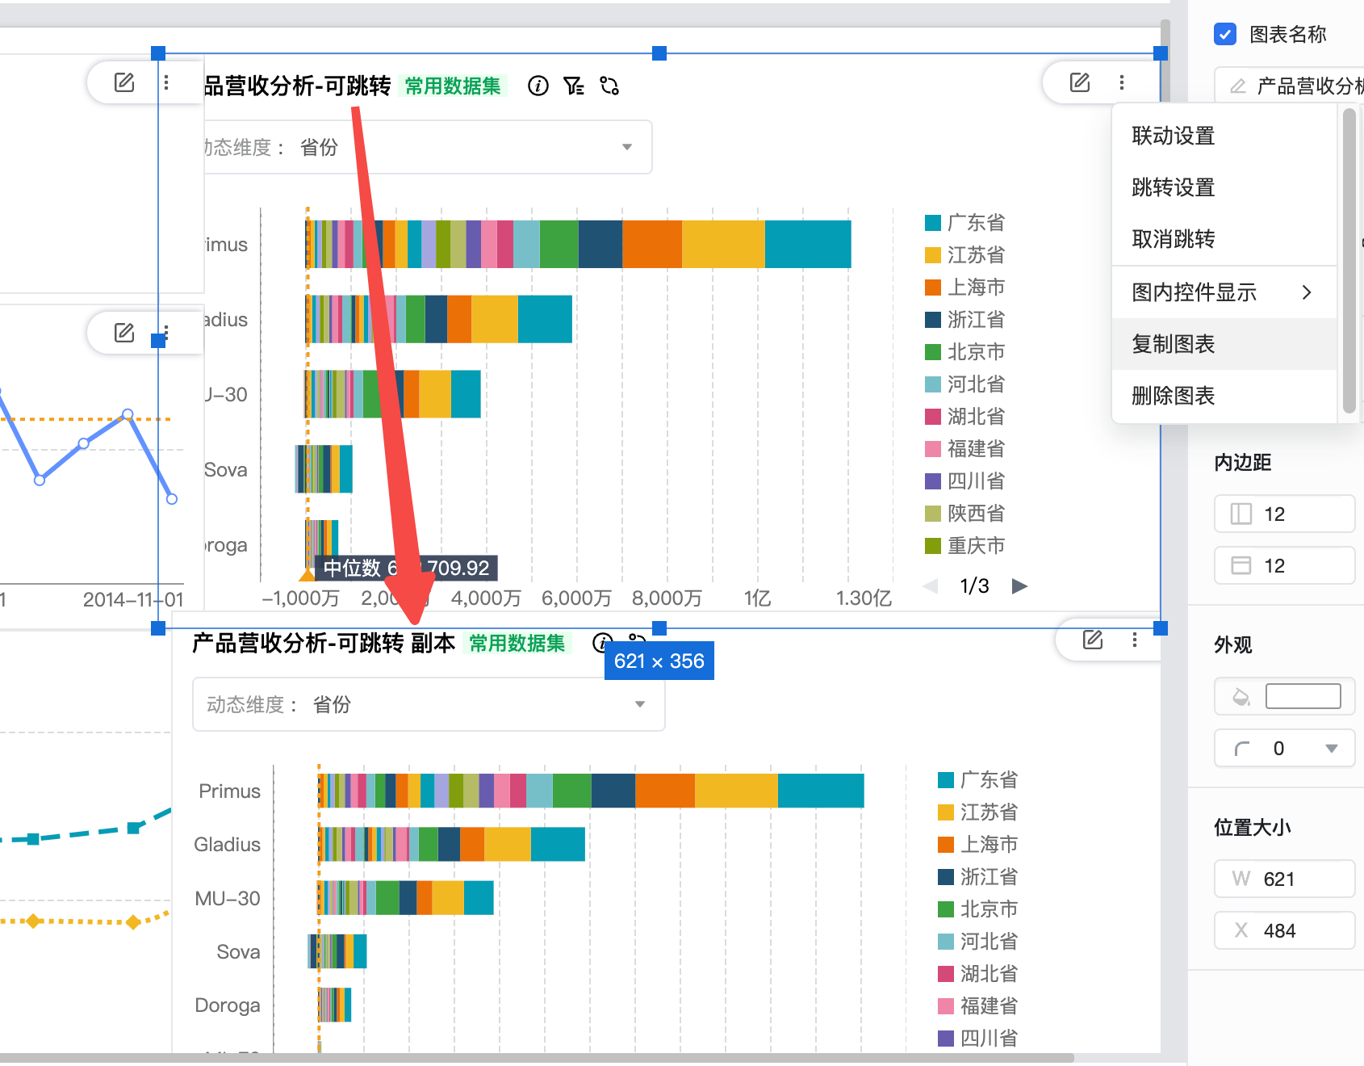Screen dimensions: 1364x1066
Task: Click previous page arrow of top chart legend
Action: [931, 586]
